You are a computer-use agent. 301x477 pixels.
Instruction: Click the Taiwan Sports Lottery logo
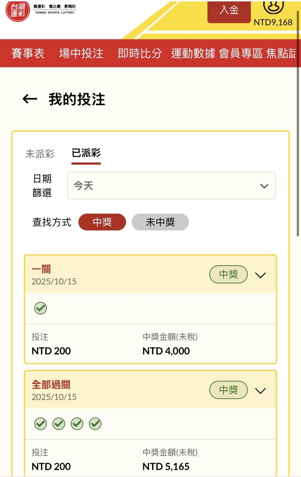(18, 11)
